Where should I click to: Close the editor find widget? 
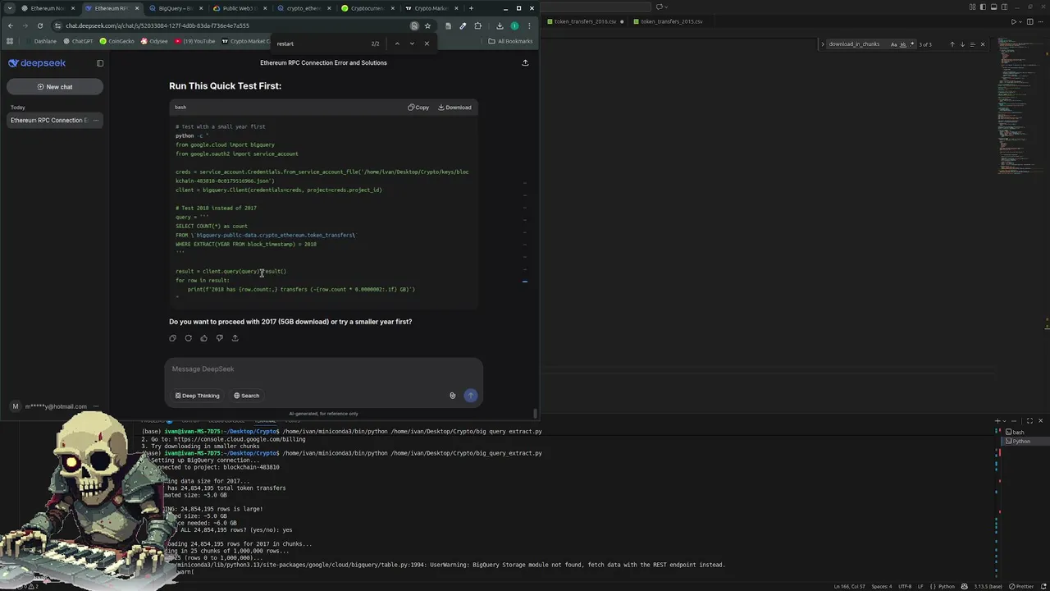(983, 44)
